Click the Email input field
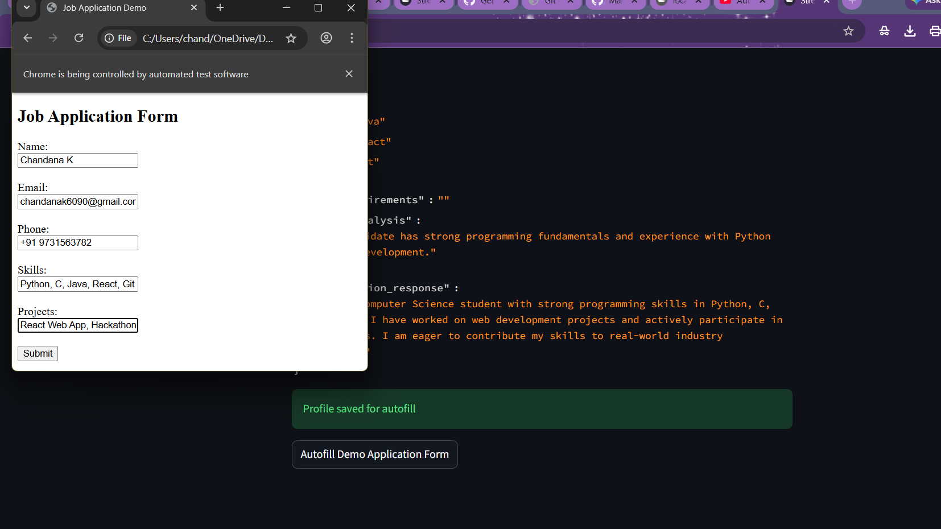941x529 pixels. click(78, 202)
